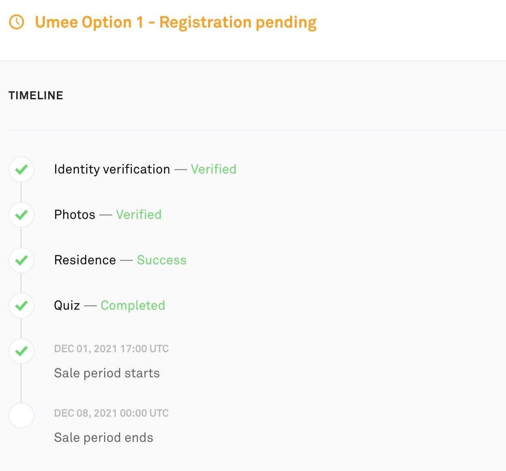Click the Photos step green checkmark
This screenshot has height=471, width=506.
(x=21, y=215)
